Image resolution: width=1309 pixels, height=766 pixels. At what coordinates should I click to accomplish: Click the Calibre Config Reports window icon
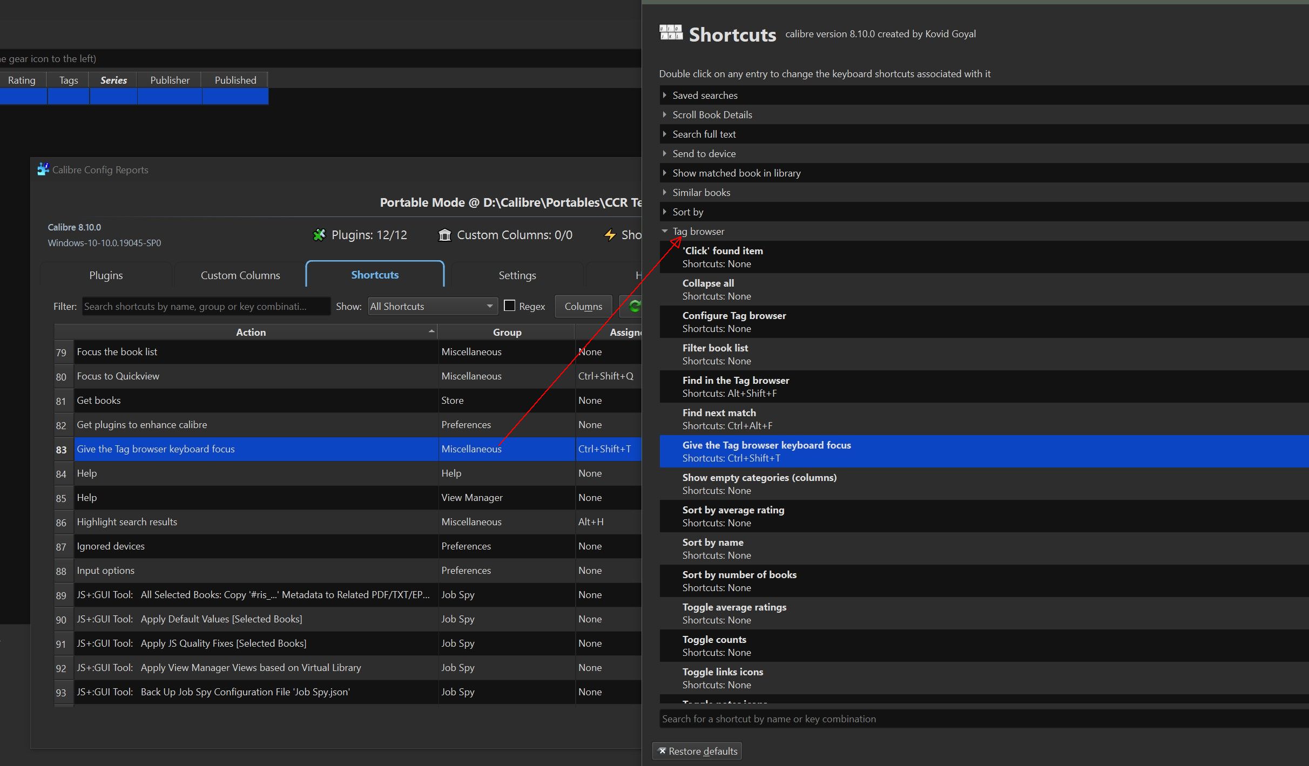point(43,169)
